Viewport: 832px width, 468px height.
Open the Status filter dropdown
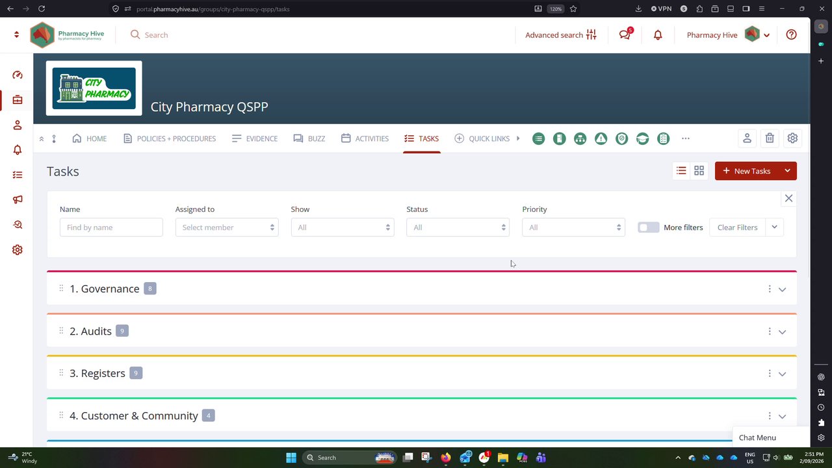click(x=458, y=227)
